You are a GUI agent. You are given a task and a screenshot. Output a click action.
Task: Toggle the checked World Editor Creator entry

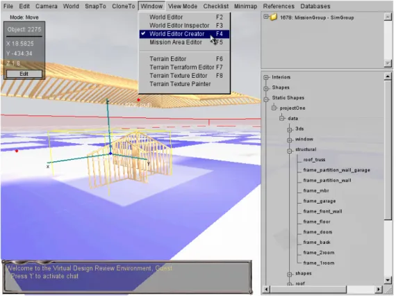coord(184,34)
